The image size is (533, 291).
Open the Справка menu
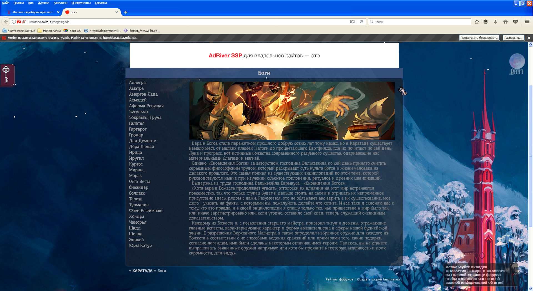coord(101,3)
